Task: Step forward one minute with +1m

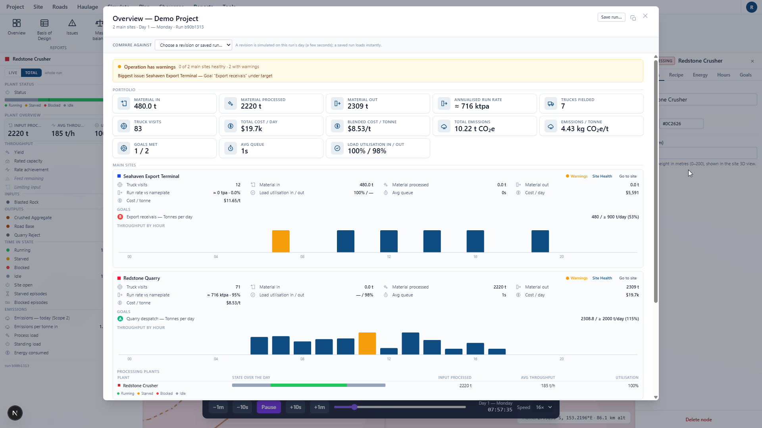Action: tap(319, 407)
